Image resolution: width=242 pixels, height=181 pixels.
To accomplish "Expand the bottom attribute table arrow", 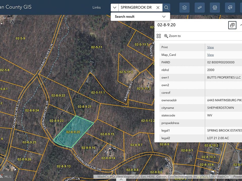I will click(x=121, y=179).
